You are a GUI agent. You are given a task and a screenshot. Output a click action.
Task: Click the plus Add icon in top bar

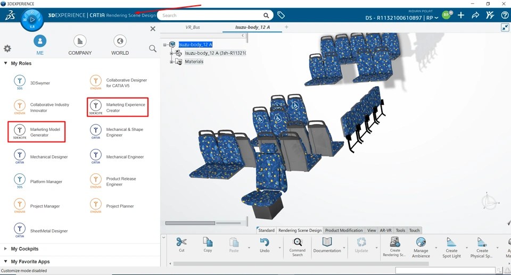pos(461,15)
